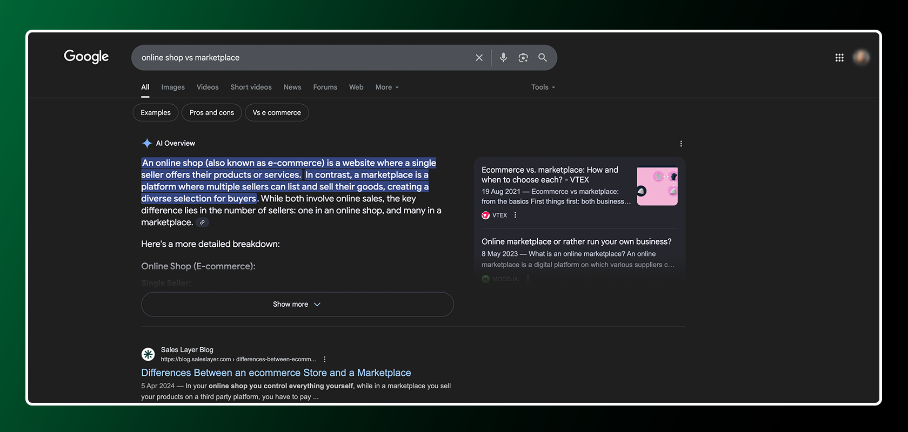The width and height of the screenshot is (908, 432).
Task: Click the 'Online Shop (E-commerce):' heading
Action: tap(198, 266)
